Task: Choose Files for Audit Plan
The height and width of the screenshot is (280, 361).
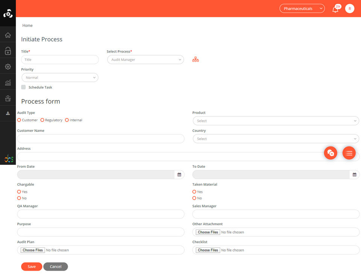Action: pos(33,250)
